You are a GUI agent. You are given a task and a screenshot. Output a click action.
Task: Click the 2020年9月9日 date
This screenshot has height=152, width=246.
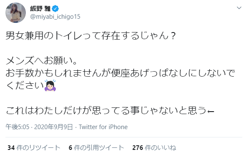(x=53, y=127)
